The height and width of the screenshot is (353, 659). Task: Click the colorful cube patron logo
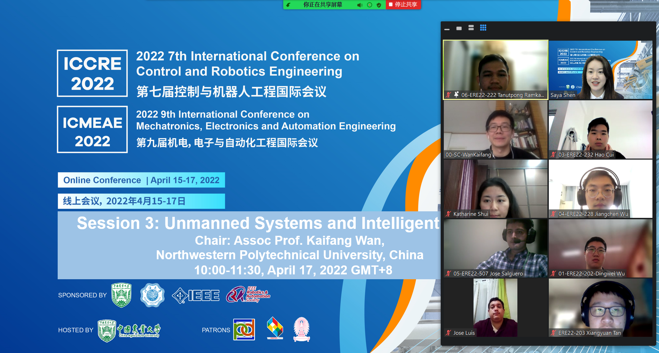[275, 328]
